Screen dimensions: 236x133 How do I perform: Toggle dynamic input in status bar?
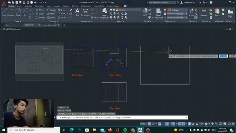pyautogui.click(x=160, y=124)
